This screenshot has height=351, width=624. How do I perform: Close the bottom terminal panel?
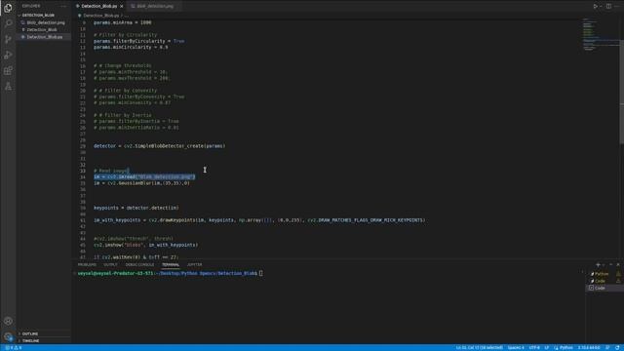[x=618, y=264]
